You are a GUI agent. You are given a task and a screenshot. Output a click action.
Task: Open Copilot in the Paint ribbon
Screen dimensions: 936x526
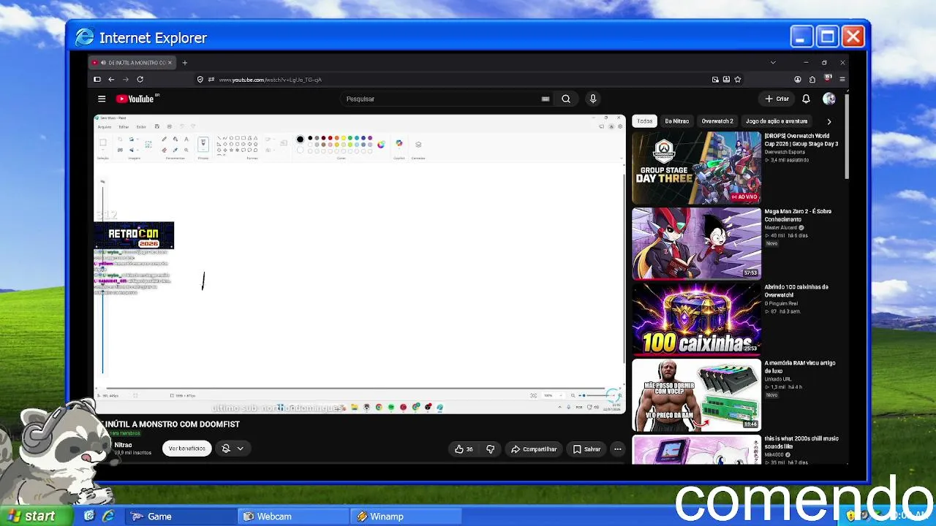[399, 144]
